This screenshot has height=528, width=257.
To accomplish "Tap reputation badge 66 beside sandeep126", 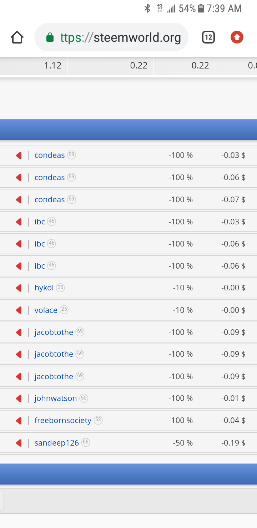I will coord(86,442).
